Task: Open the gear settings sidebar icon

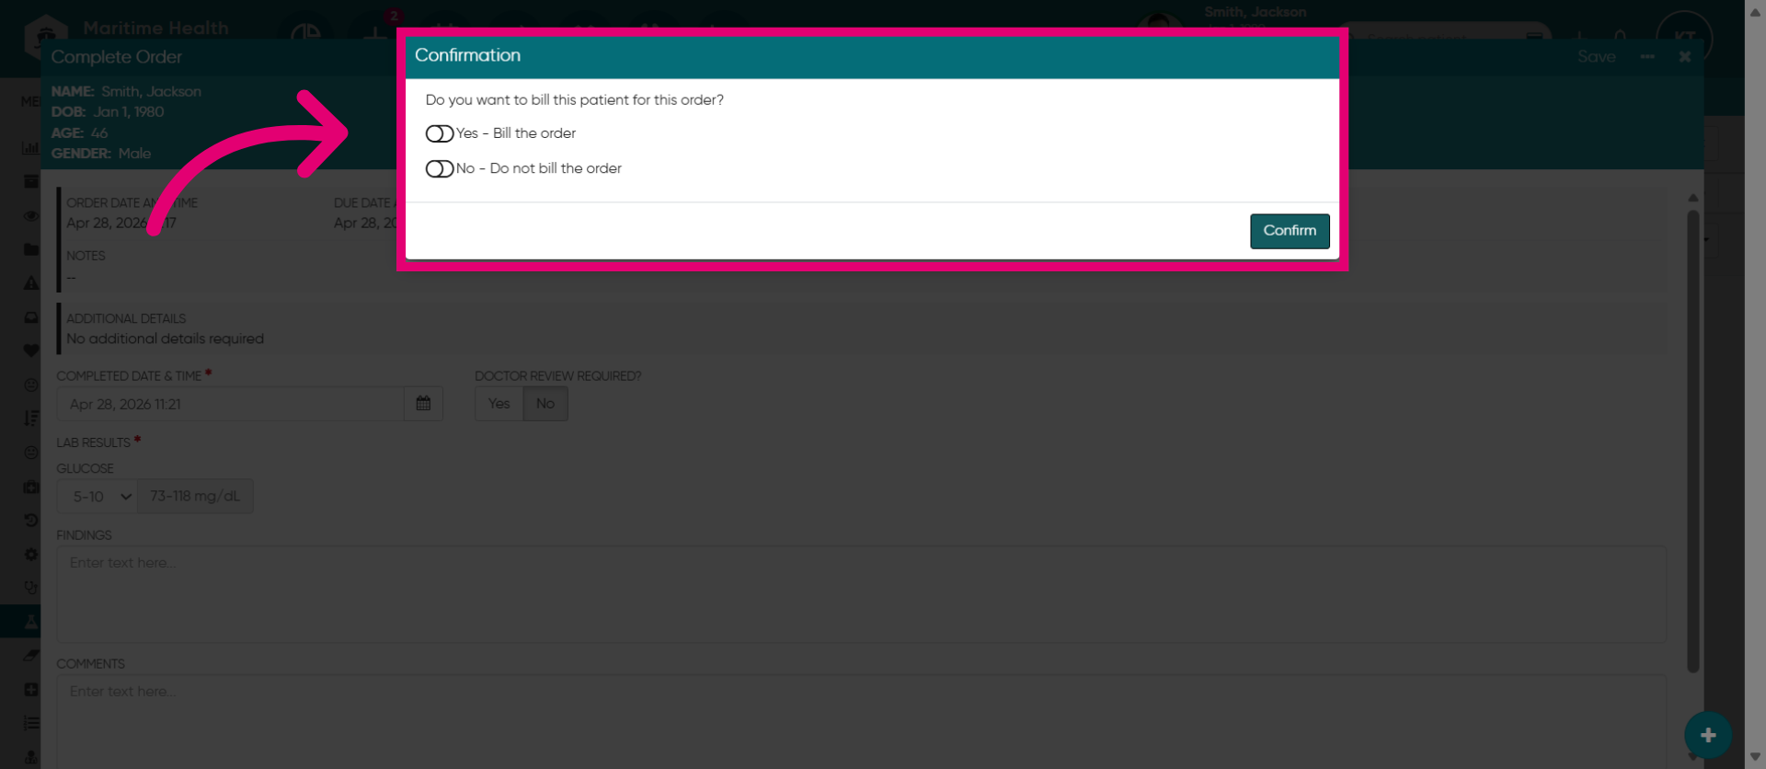Action: click(30, 554)
